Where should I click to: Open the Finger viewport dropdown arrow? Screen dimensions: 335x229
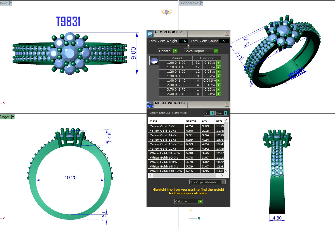click(x=13, y=117)
